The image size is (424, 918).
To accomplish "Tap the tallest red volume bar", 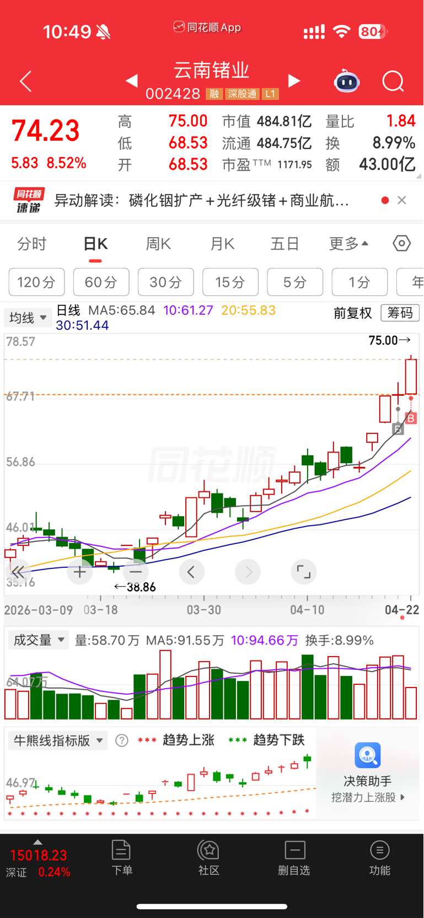I will click(x=165, y=685).
